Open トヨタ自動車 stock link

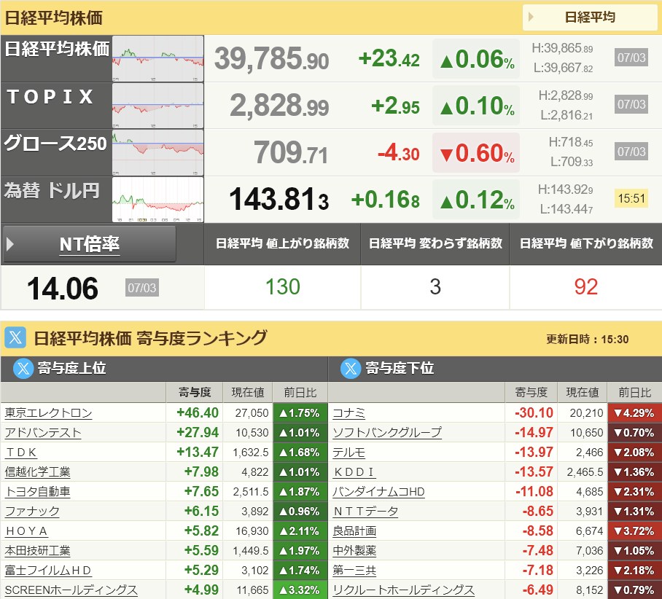point(37,492)
